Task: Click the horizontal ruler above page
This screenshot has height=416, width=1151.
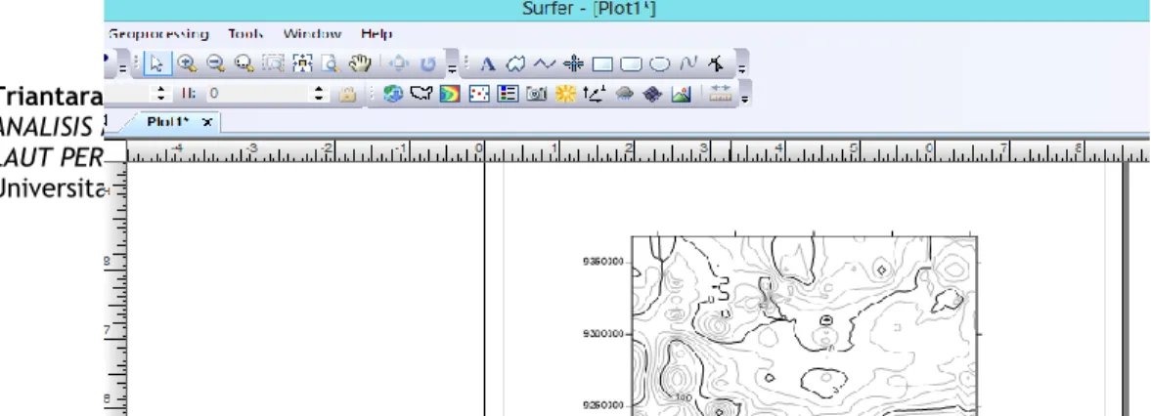Action: point(639,151)
